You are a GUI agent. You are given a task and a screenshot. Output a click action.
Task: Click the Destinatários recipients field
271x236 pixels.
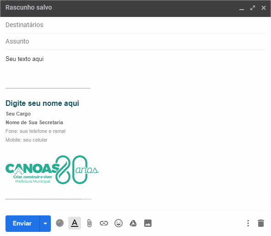[x=135, y=25]
